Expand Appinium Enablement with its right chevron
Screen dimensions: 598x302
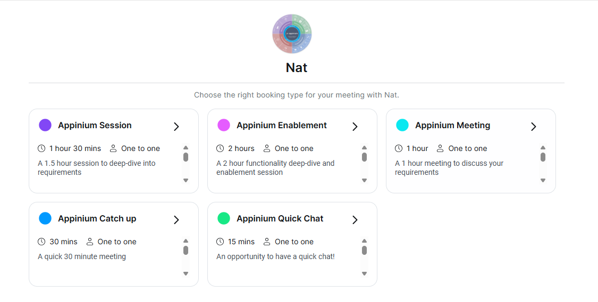(x=355, y=127)
